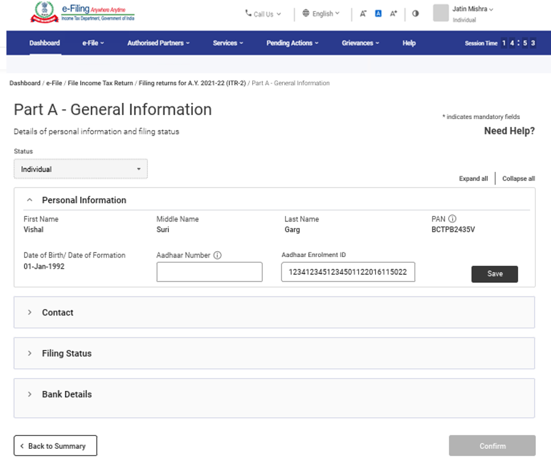Image resolution: width=551 pixels, height=464 pixels.
Task: Click the user profile avatar
Action: point(440,13)
